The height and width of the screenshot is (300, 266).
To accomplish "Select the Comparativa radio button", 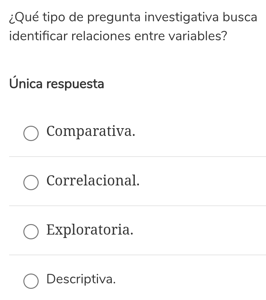I will tap(31, 134).
